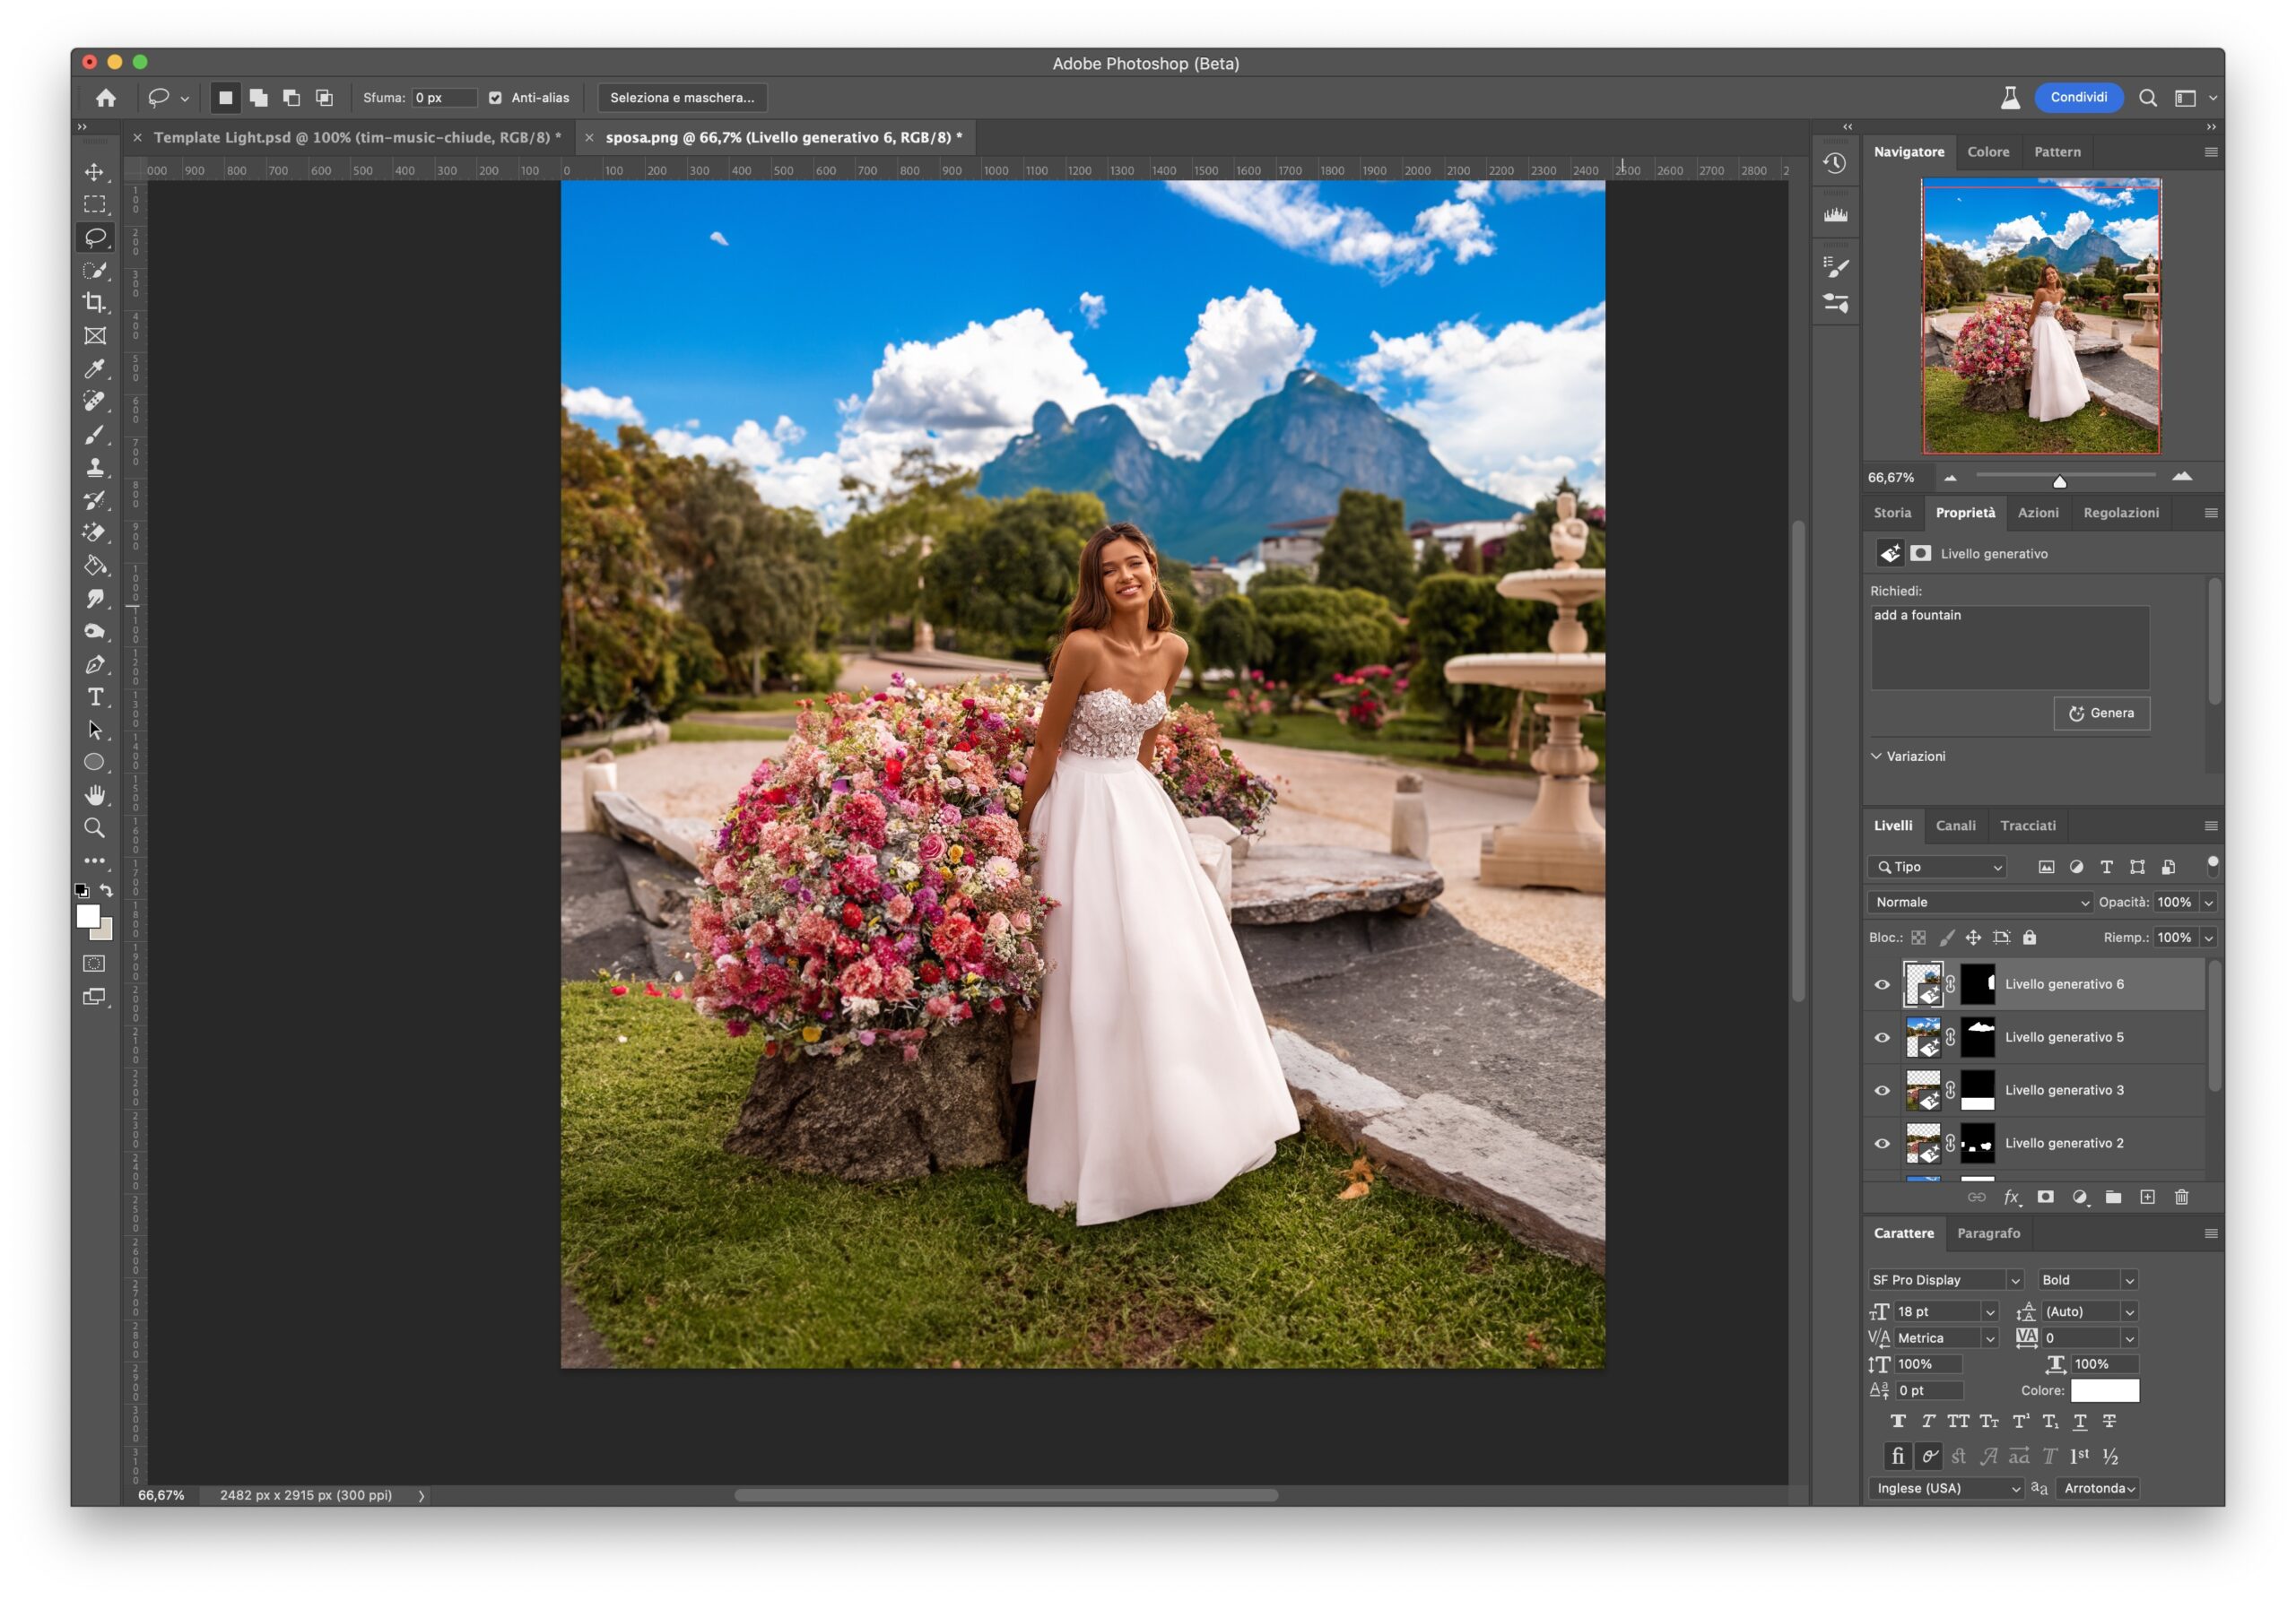Click the delete layer trash icon
Image resolution: width=2296 pixels, height=1600 pixels.
pos(2181,1197)
